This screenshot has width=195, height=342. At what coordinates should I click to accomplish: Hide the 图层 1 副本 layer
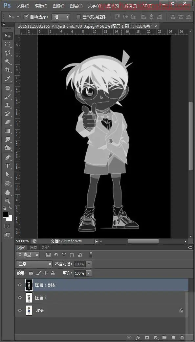[x=20, y=285]
